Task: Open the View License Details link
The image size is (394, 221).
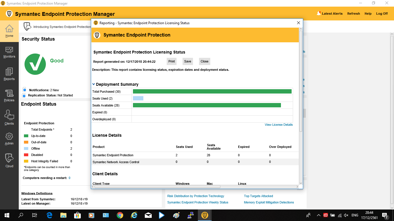Action: (x=279, y=125)
